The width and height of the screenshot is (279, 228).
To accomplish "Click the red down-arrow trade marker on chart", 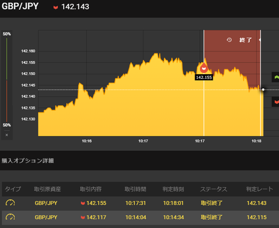I will click(x=204, y=68).
